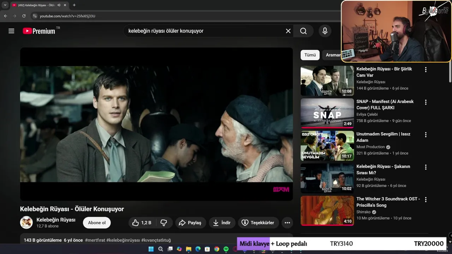
Task: Open options for Witcher 3 Soundtrack video
Action: tap(426, 200)
